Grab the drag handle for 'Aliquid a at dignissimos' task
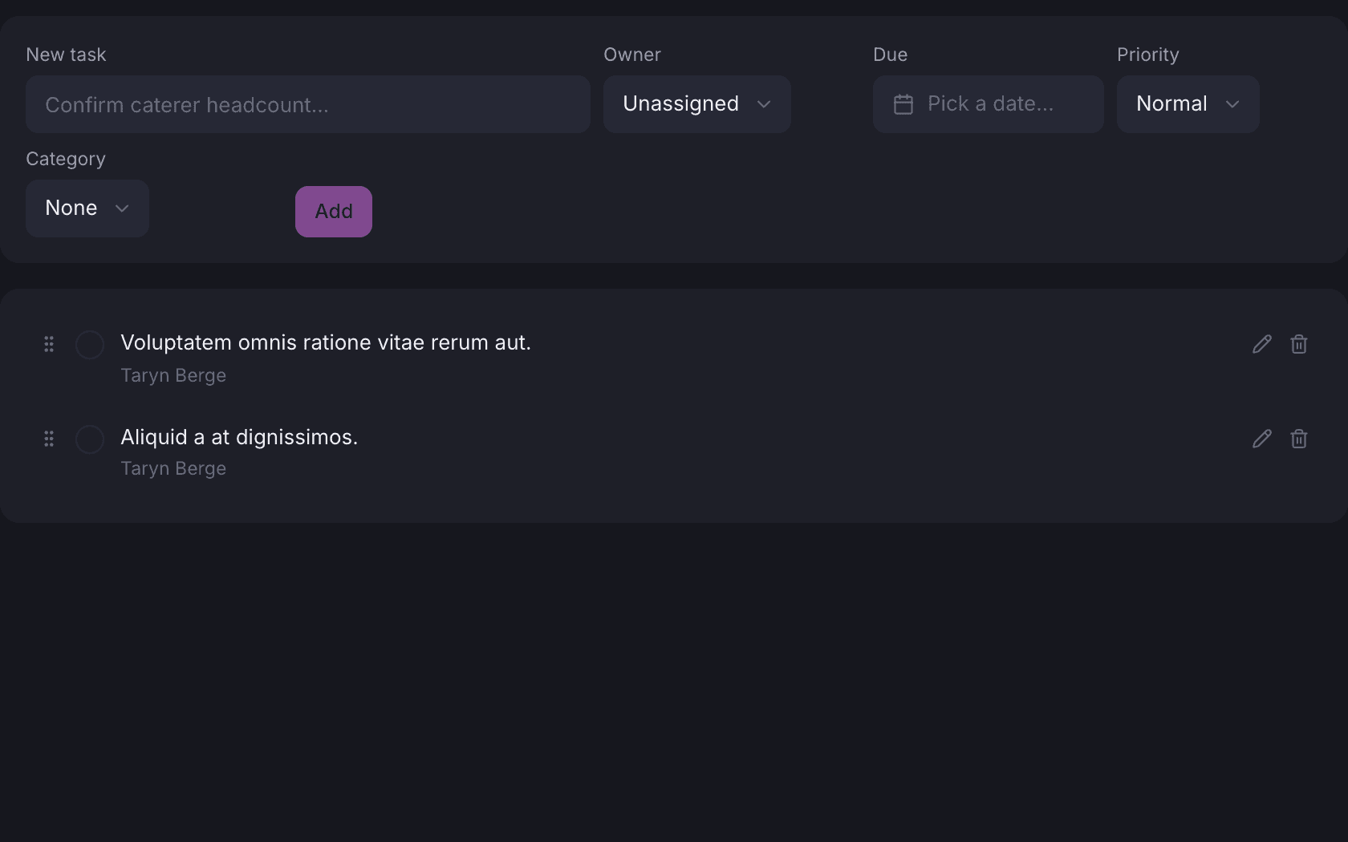This screenshot has width=1348, height=842. (49, 439)
